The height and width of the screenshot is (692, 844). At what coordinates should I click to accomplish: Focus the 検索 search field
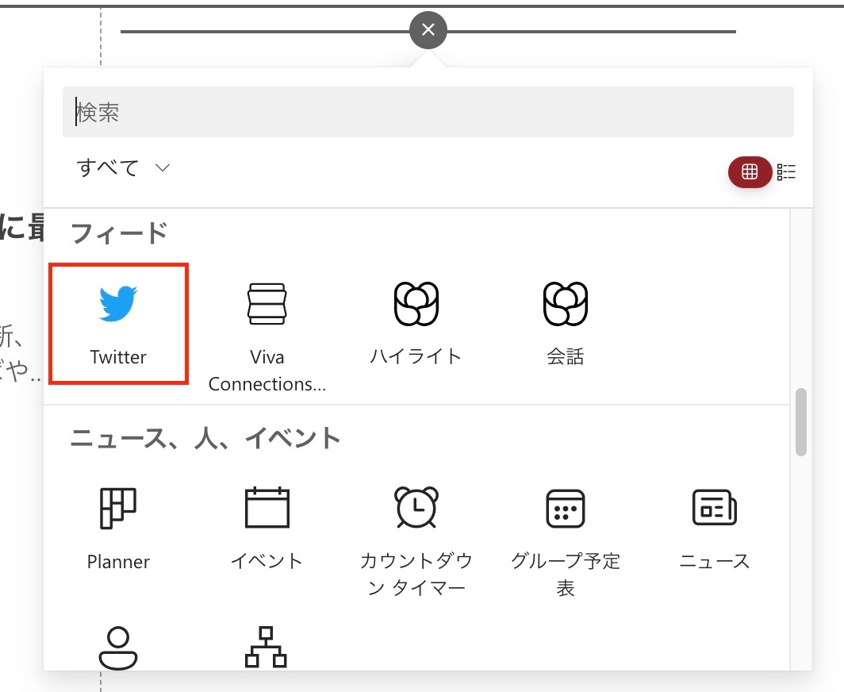pyautogui.click(x=428, y=112)
